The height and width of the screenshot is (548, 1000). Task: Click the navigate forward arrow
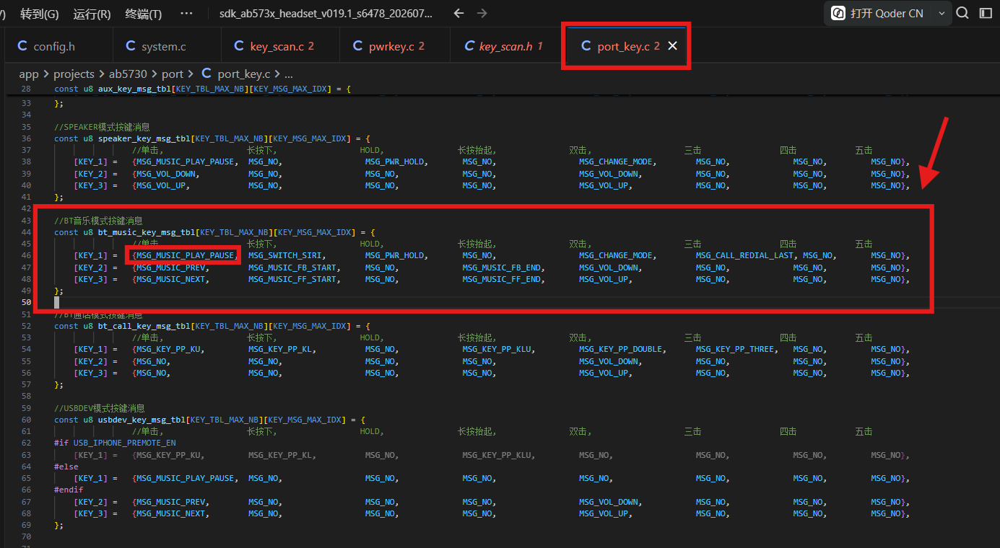pyautogui.click(x=482, y=14)
